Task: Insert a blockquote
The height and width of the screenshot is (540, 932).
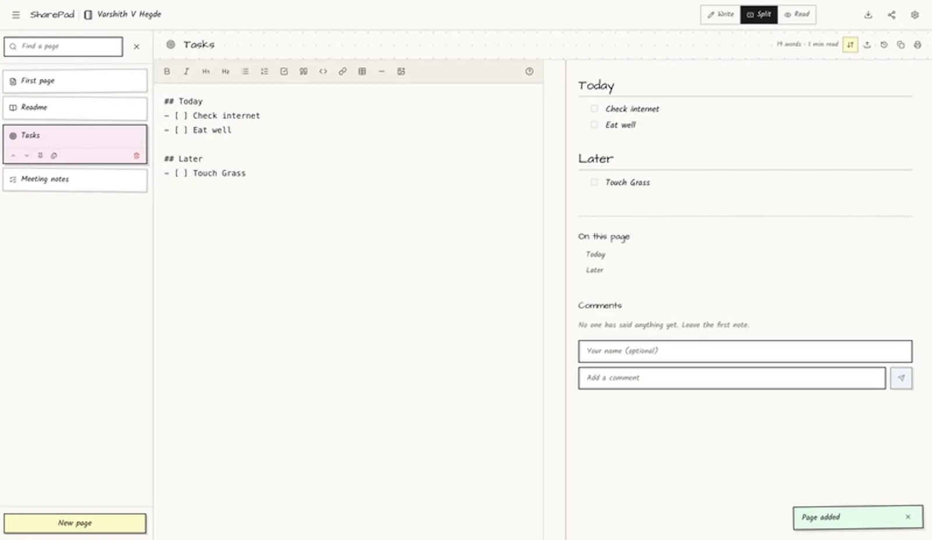Action: tap(303, 72)
